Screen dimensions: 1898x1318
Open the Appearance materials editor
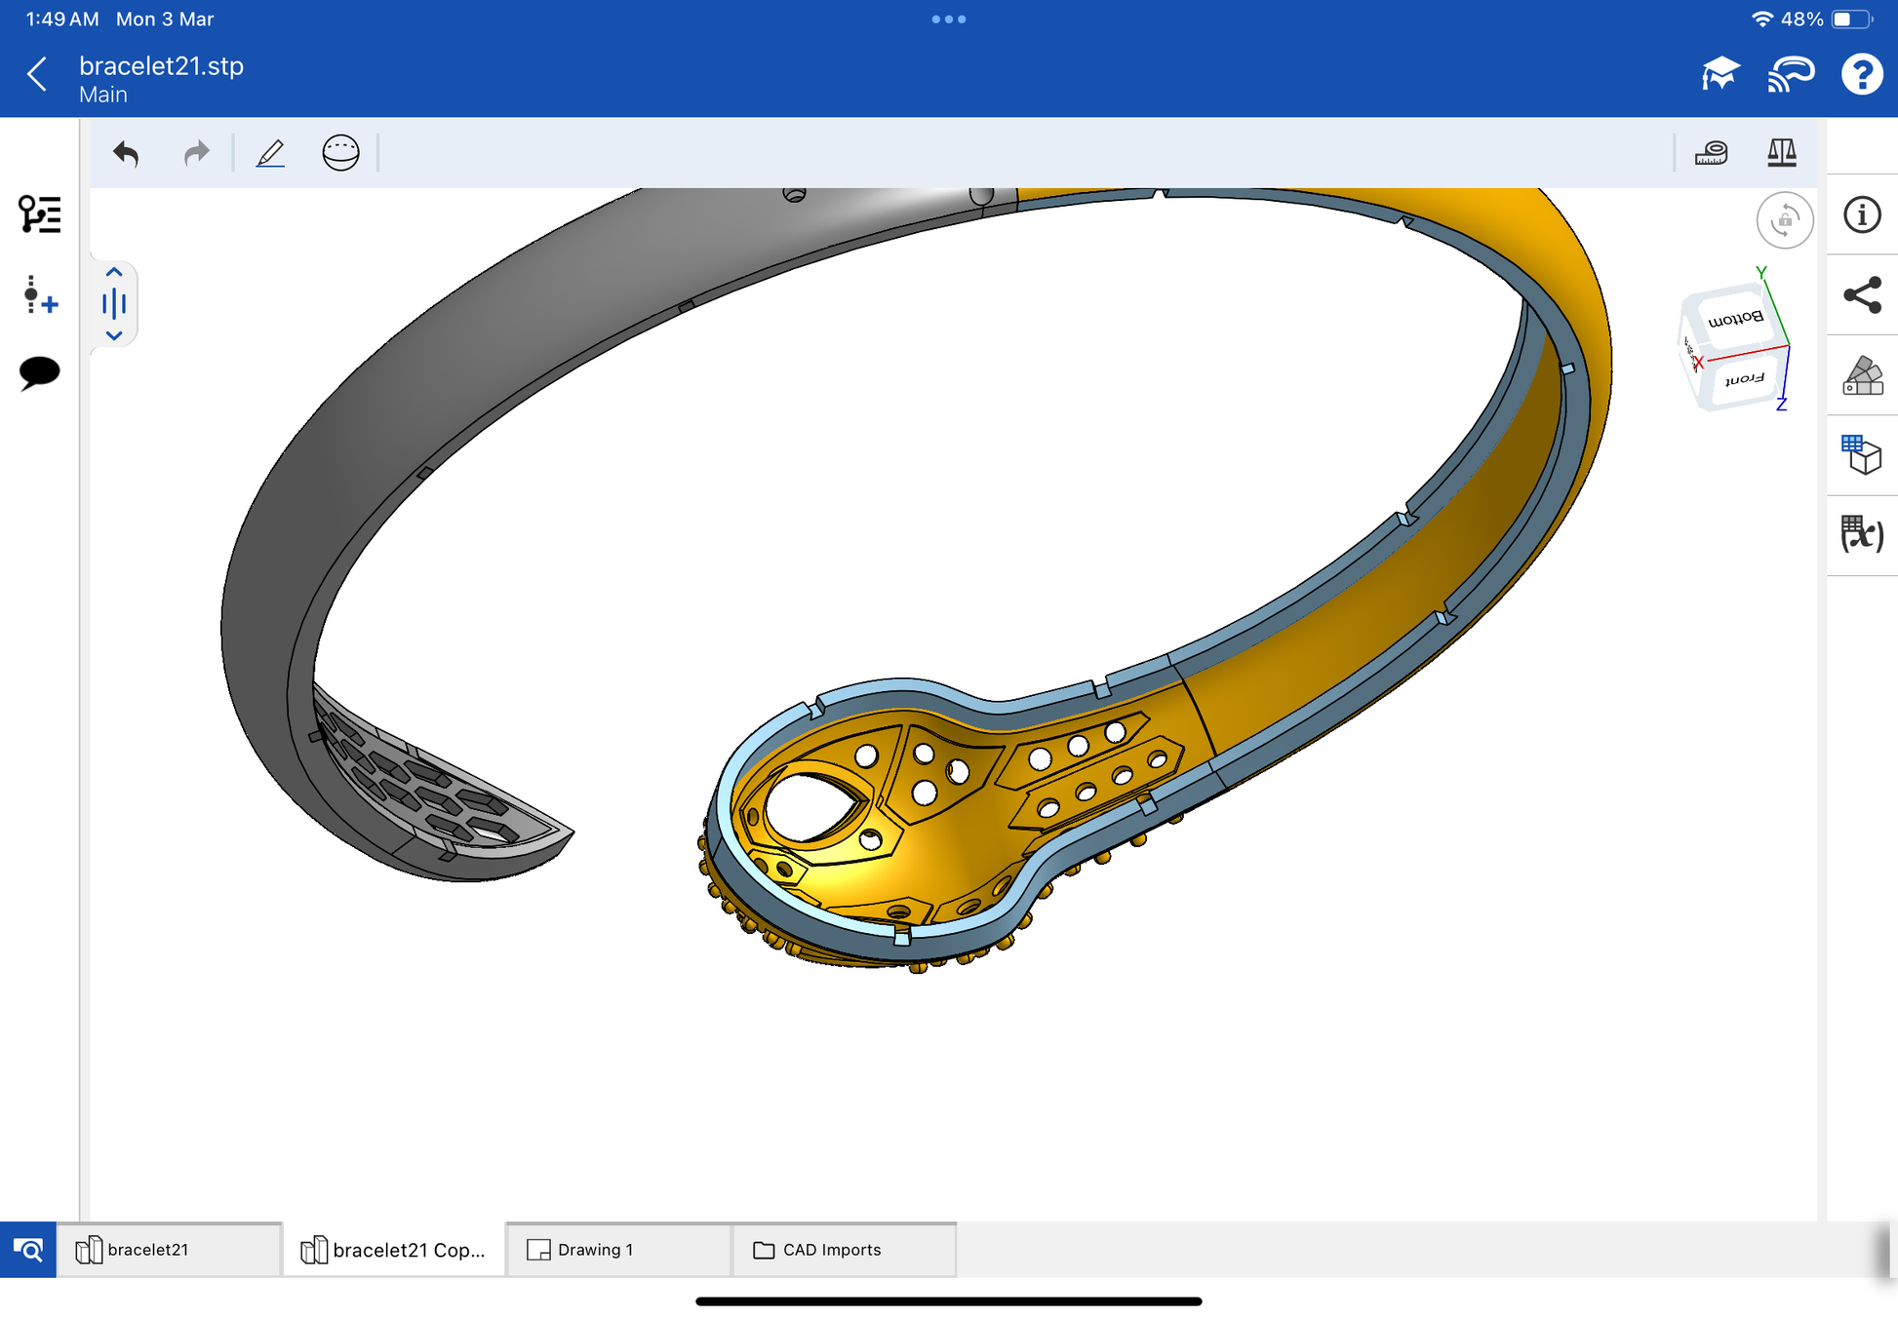click(x=1861, y=376)
